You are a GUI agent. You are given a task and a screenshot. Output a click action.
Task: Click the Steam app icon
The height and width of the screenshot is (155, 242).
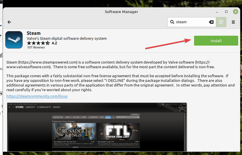point(14,40)
